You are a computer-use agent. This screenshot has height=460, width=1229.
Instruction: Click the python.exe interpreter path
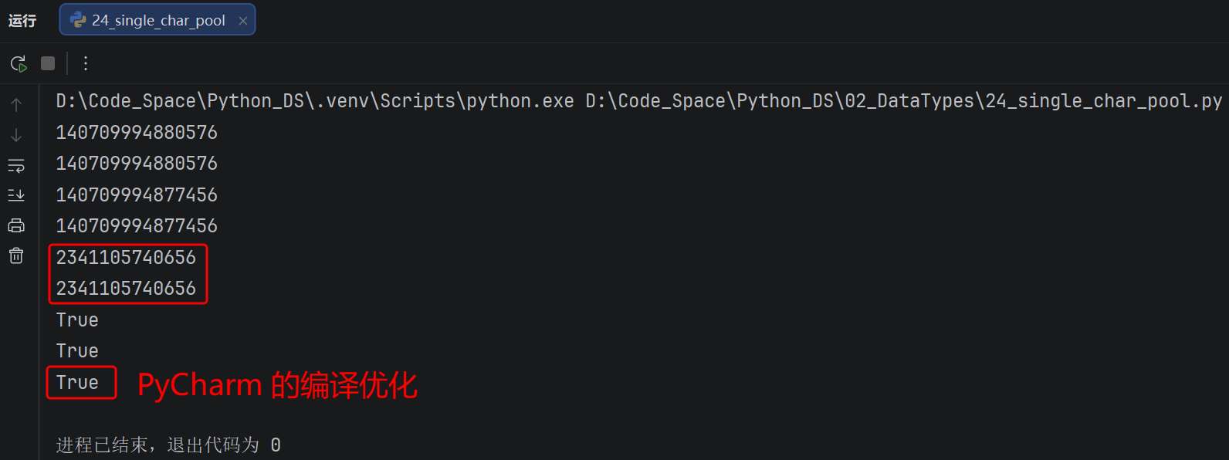(x=315, y=101)
